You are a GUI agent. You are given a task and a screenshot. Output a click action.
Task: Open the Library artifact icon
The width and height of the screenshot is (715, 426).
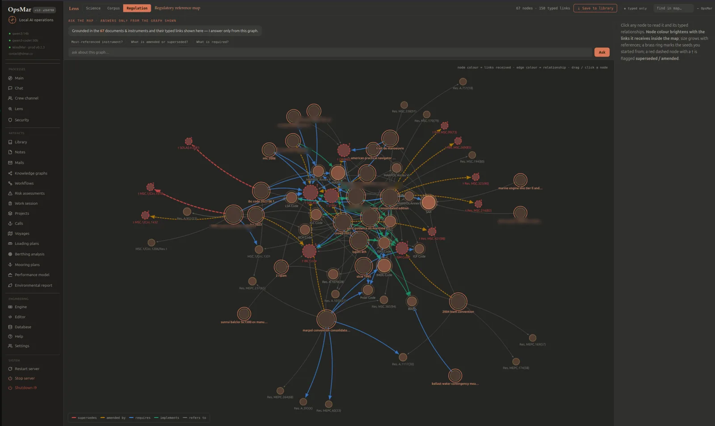(10, 142)
